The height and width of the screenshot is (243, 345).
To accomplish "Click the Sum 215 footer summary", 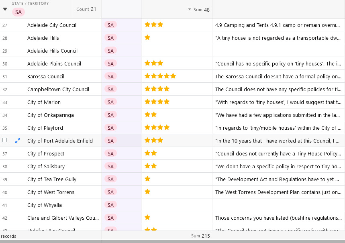I will click(x=200, y=236).
